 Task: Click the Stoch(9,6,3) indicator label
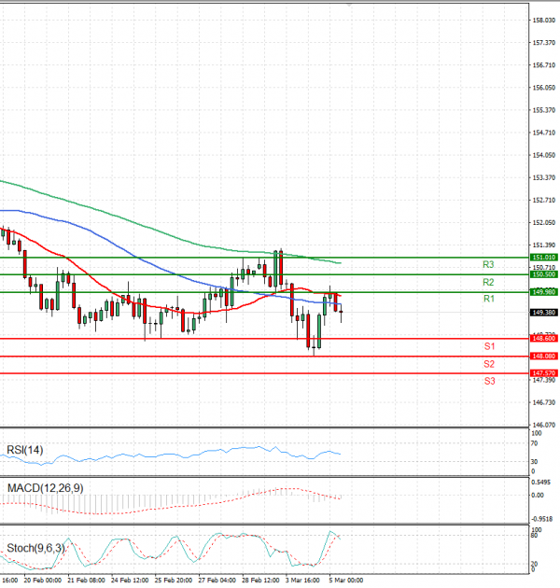36,548
